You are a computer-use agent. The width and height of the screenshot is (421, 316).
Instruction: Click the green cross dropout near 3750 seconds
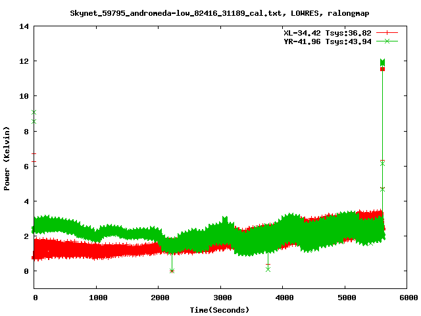(x=268, y=269)
